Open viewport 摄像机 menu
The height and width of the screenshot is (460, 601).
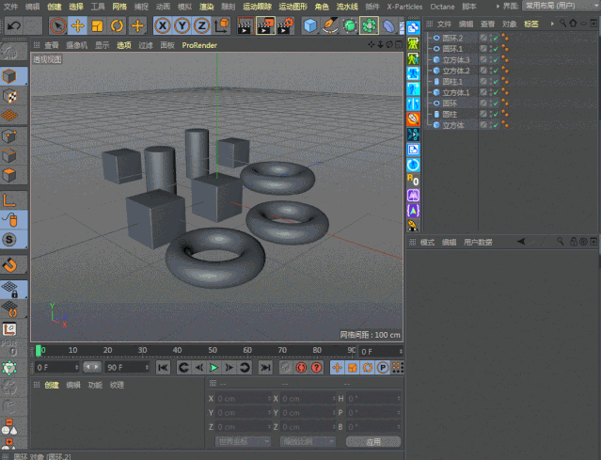click(77, 45)
